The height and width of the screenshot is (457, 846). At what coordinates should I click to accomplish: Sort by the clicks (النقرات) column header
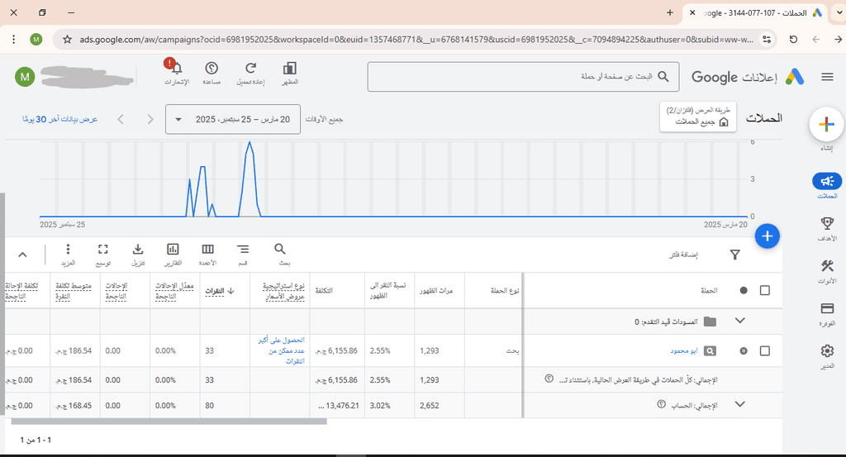tap(220, 291)
